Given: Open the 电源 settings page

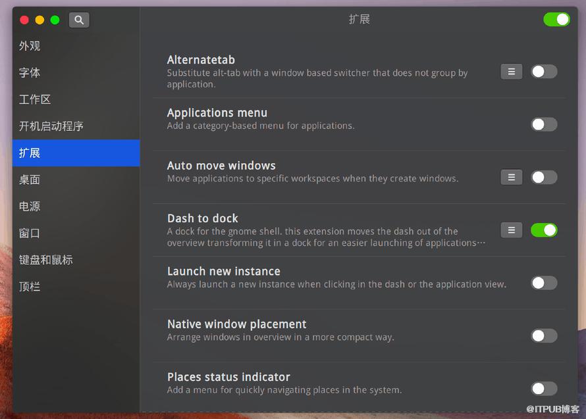Looking at the screenshot, I should 76,207.
